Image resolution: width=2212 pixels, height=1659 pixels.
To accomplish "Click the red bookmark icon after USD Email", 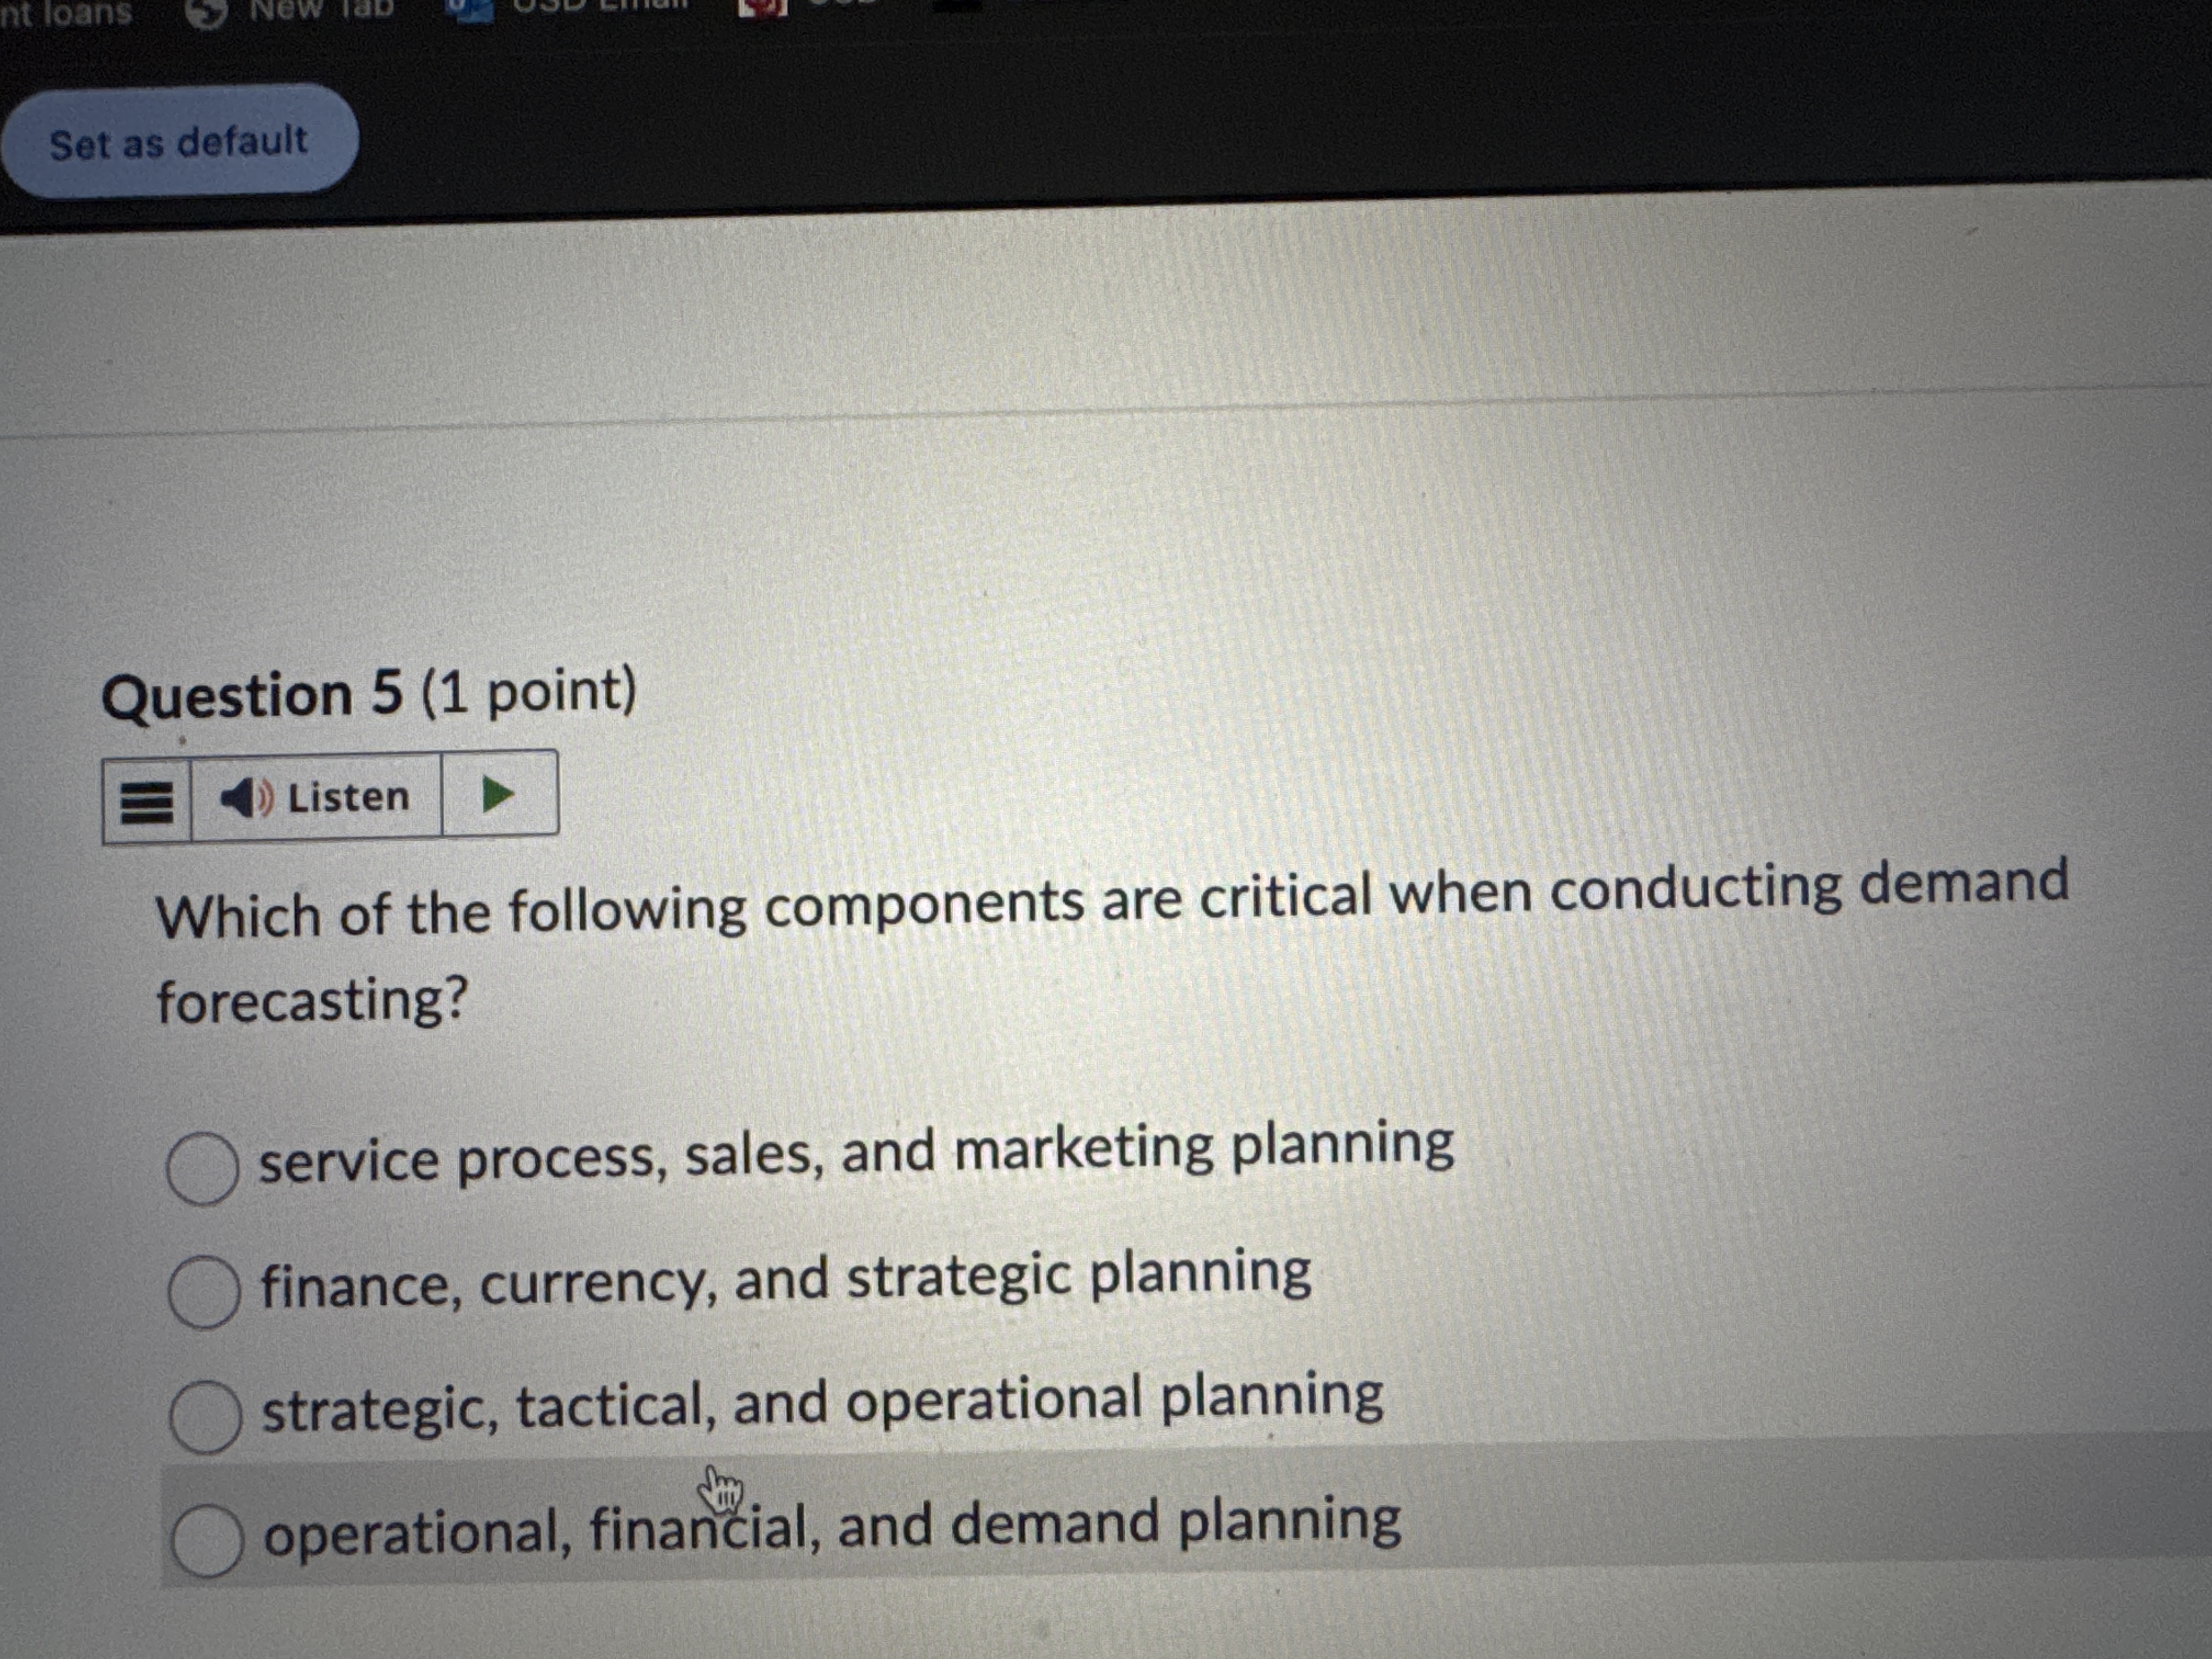I will 763,6.
